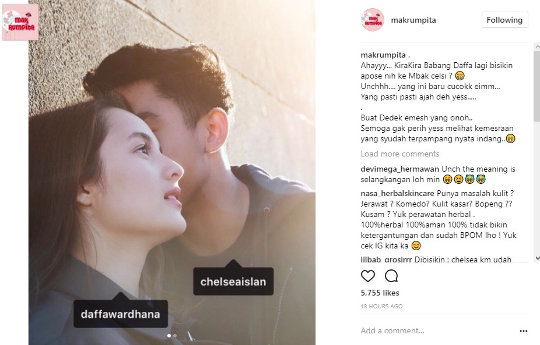This screenshot has height=345, width=540.
Task: Like the post with the heart icon
Action: [368, 276]
